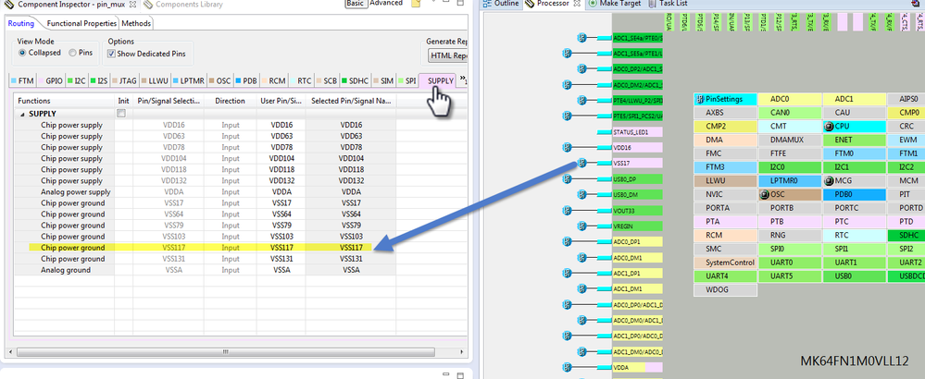Click the Components Library tab icon
Viewport: 925px width, 379px height.
(147, 4)
